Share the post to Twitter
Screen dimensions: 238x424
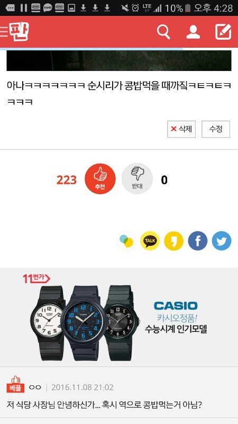pos(222,241)
